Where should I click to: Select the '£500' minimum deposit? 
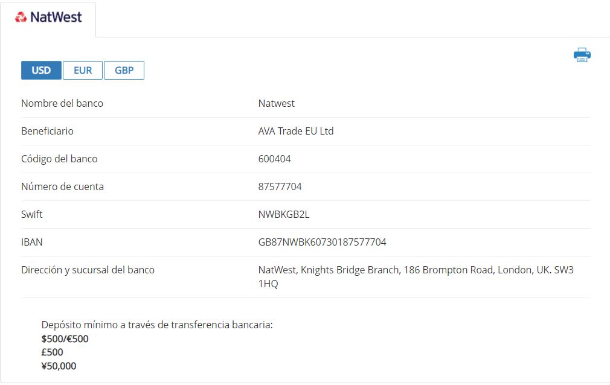pos(52,352)
